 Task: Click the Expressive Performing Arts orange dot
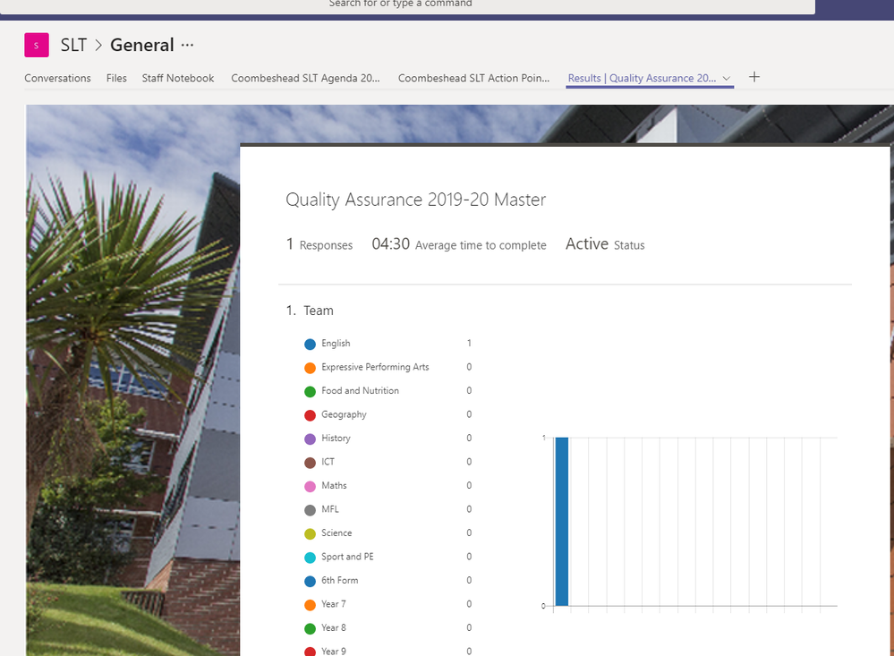311,368
